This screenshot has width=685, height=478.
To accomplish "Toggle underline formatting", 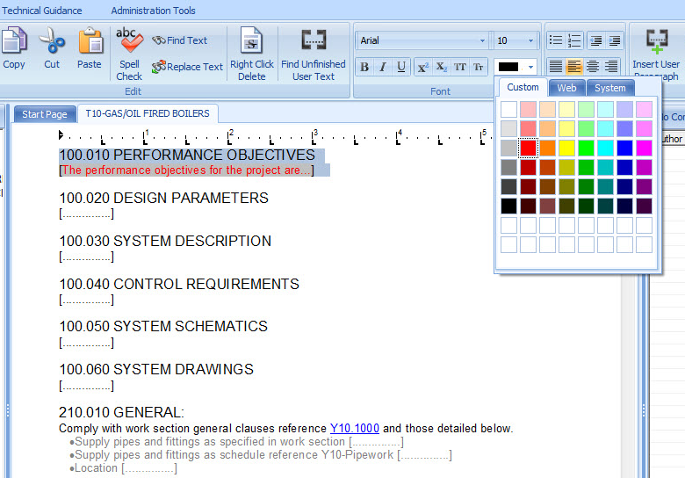I will pos(401,67).
